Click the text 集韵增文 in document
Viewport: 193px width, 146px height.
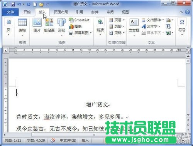coord(82,117)
